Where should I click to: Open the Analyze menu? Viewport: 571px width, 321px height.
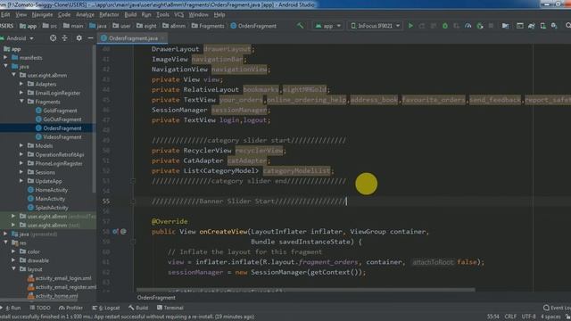point(85,14)
